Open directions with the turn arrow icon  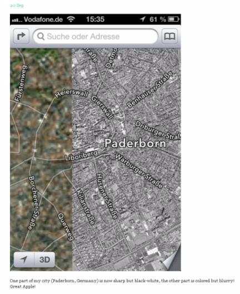pyautogui.click(x=21, y=36)
